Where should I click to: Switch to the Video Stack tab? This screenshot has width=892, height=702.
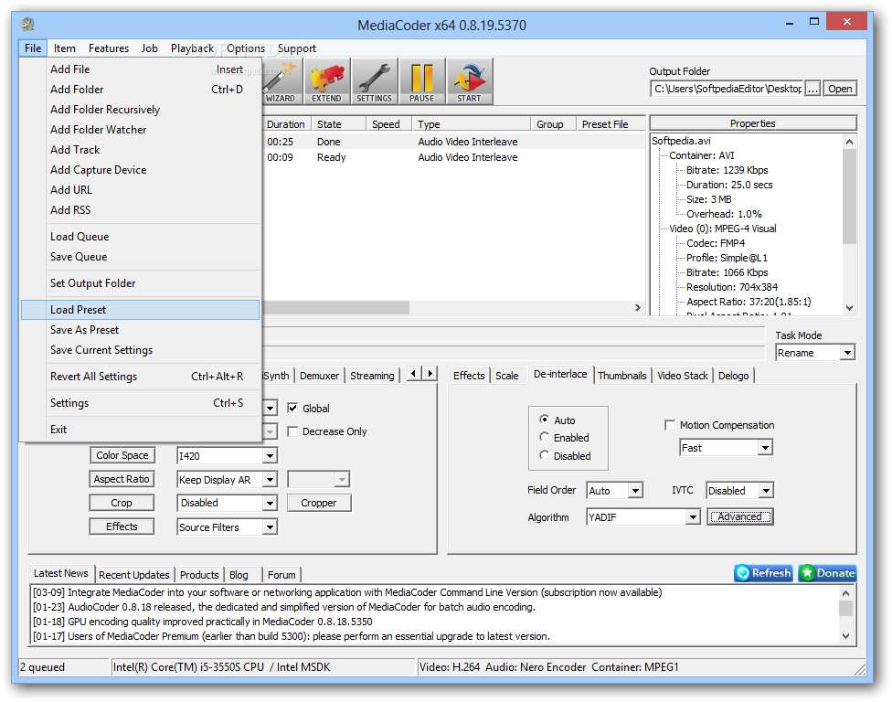pos(682,376)
